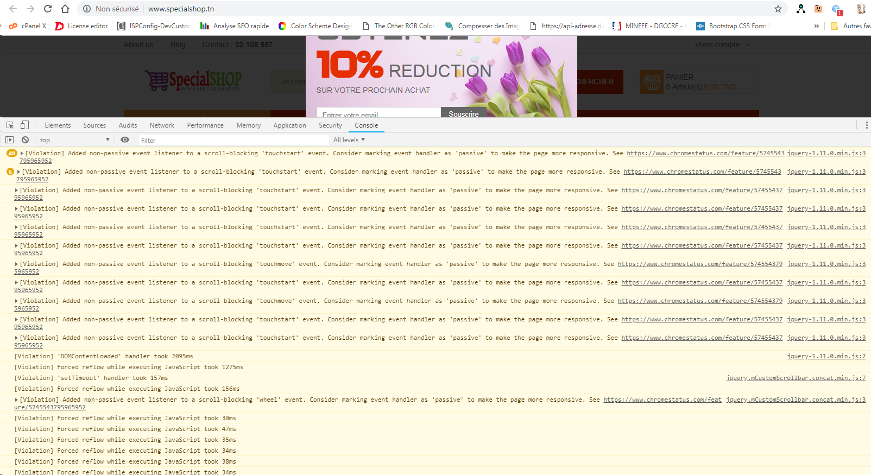Select the inspect element picker icon
The image size is (871, 475).
click(x=10, y=125)
